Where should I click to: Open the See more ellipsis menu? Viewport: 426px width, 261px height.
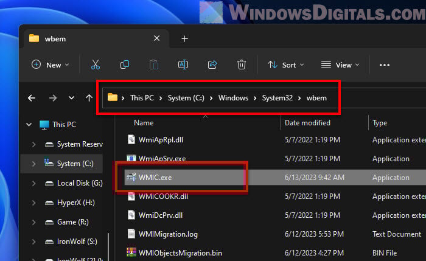[x=385, y=65]
